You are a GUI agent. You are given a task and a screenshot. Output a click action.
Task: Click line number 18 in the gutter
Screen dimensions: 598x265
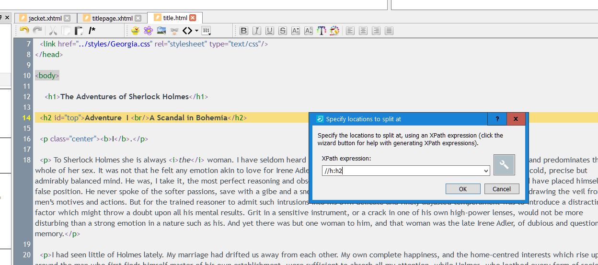[26, 160]
